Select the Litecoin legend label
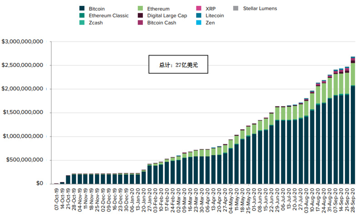This screenshot has height=222, width=363. pos(215,15)
